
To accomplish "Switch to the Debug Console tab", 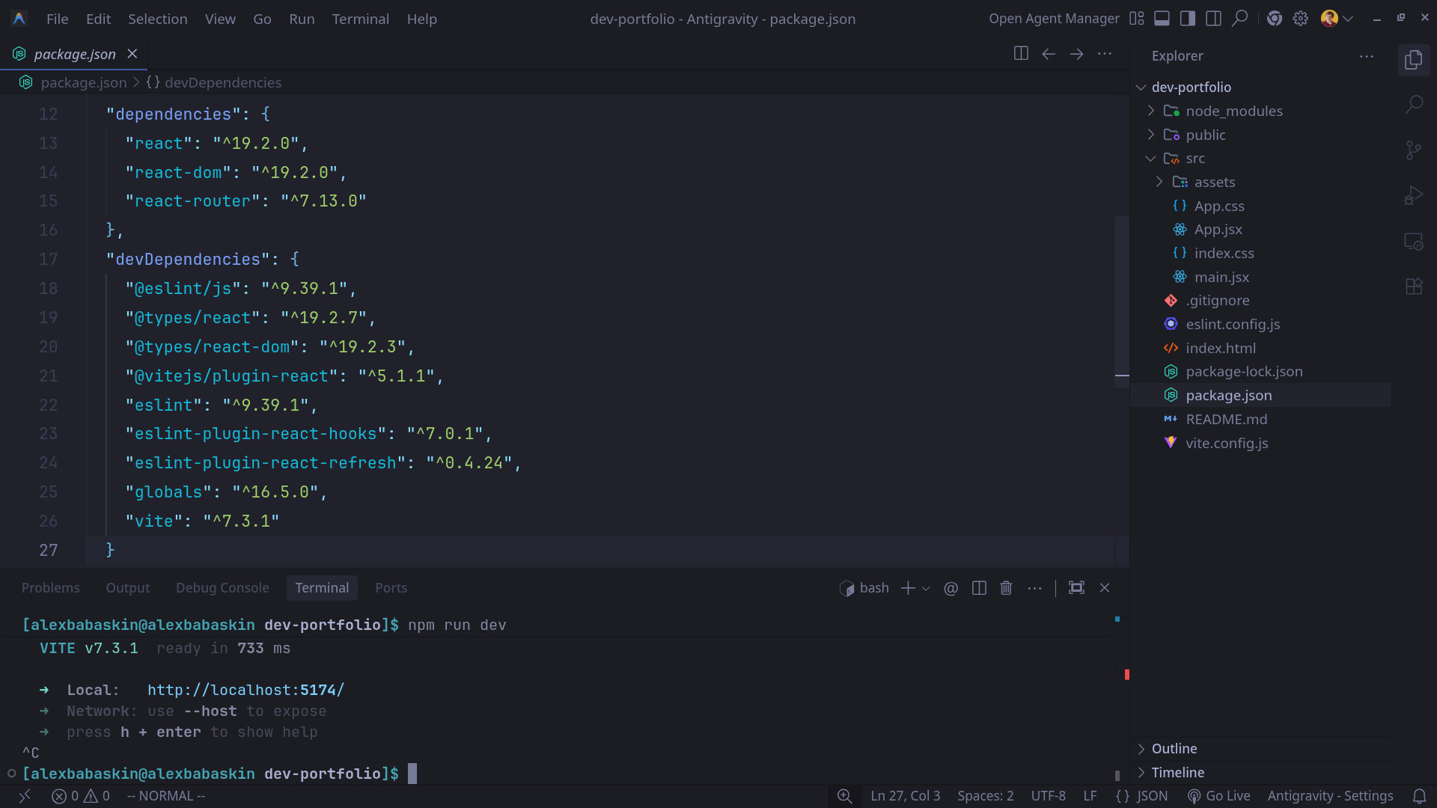I will (x=222, y=588).
